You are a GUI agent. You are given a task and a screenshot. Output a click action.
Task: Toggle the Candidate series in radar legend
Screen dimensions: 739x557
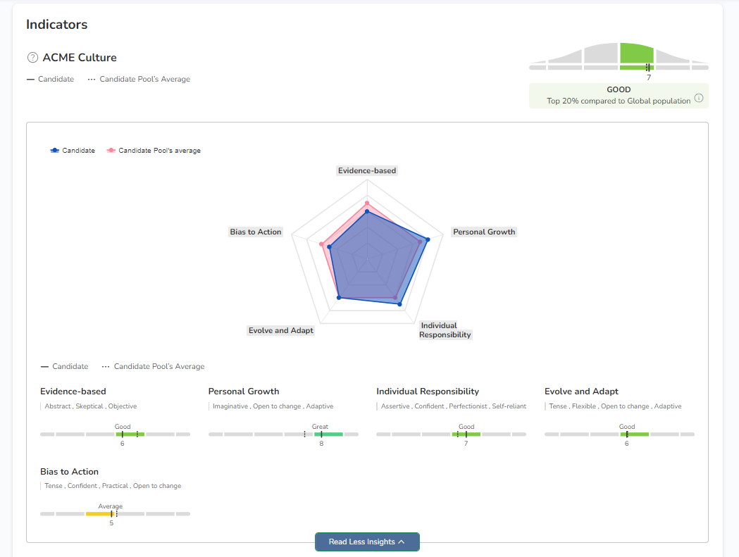(72, 151)
